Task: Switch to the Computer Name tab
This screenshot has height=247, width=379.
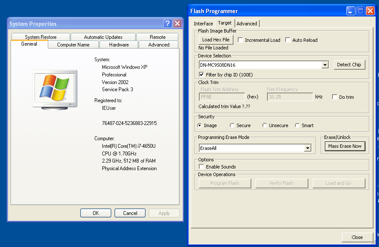Action: point(73,45)
